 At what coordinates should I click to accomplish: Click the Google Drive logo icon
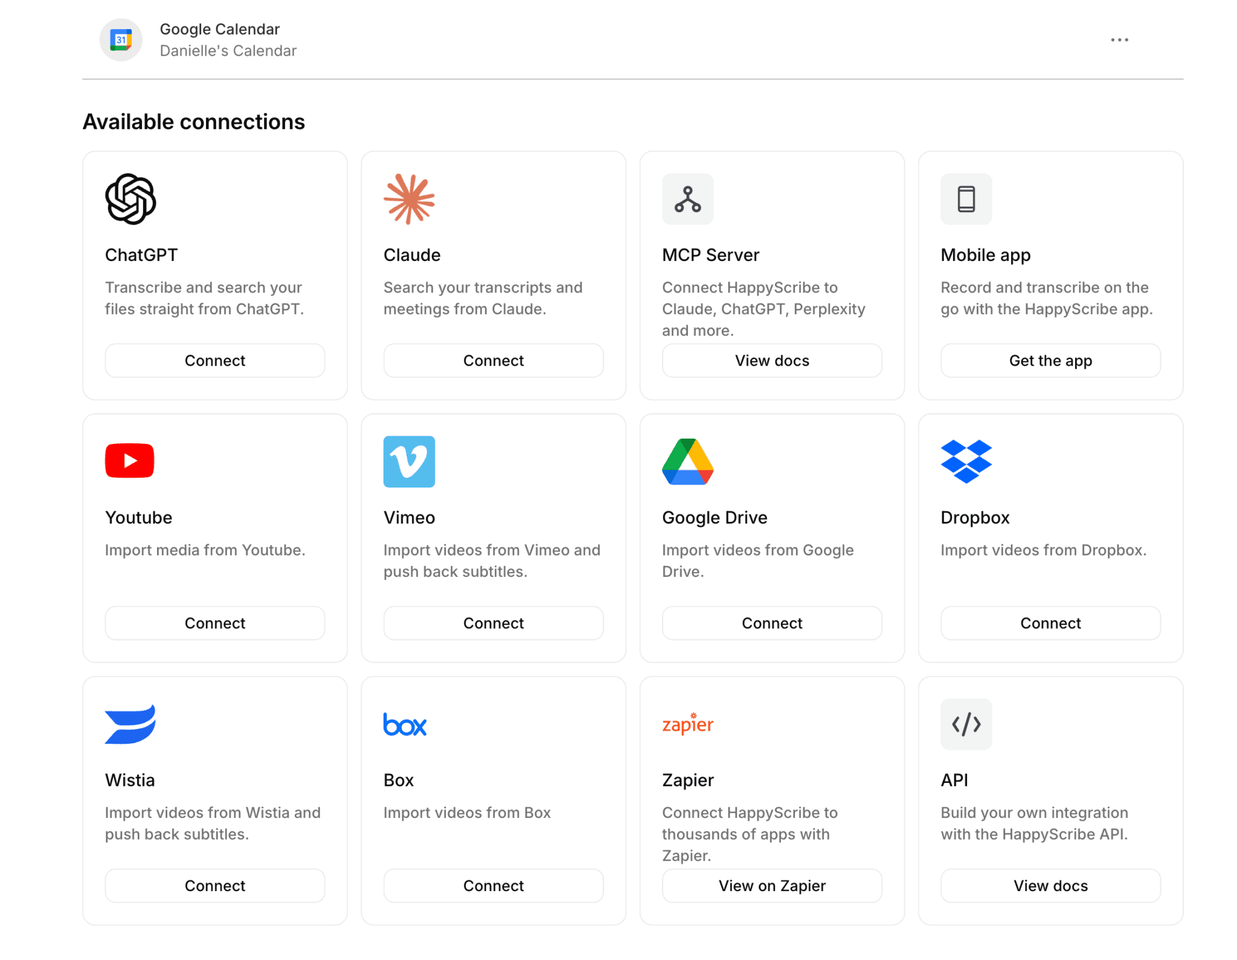pyautogui.click(x=687, y=462)
